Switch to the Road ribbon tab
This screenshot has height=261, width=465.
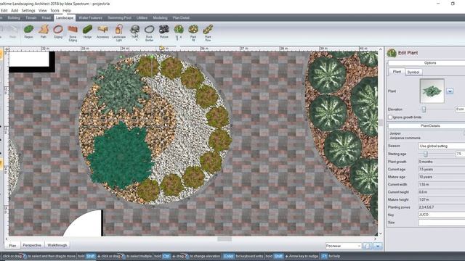tap(46, 17)
